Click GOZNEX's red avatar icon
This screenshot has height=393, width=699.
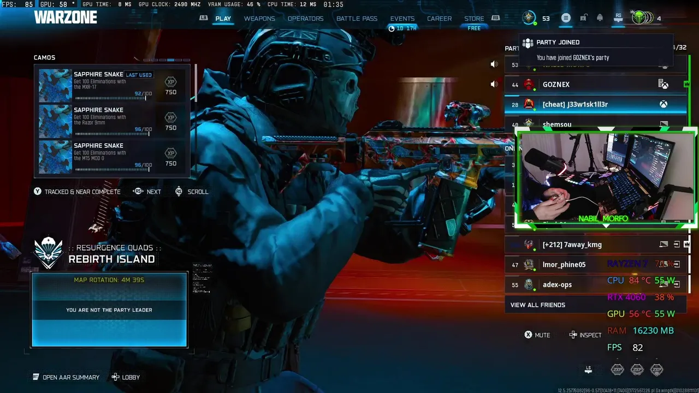(529, 85)
